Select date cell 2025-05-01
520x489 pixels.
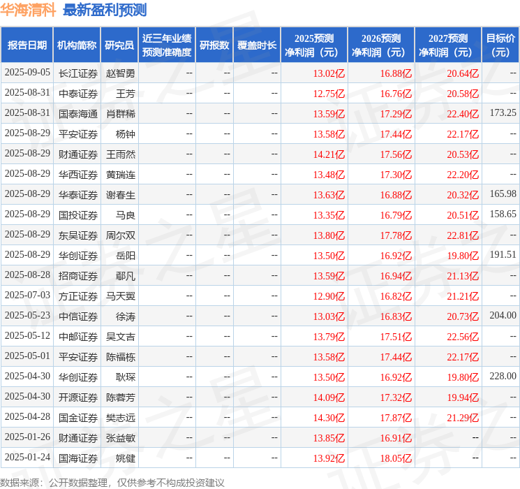27,356
